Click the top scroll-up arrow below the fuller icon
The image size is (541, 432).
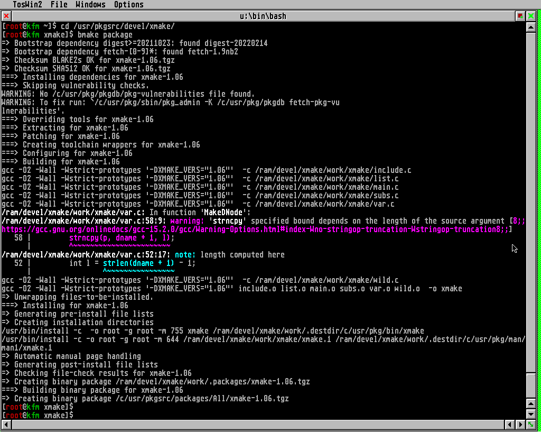pyautogui.click(x=531, y=26)
